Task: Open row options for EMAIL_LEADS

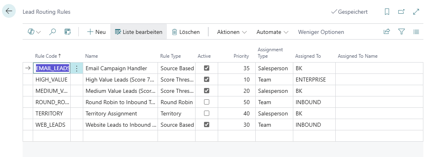Action: tap(76, 68)
